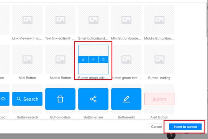Choose the Mini Button placeholder thumbnail

coord(27,59)
